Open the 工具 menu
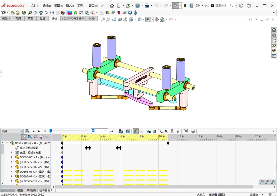Viewport: 277px width, 196px height. (x=81, y=6)
